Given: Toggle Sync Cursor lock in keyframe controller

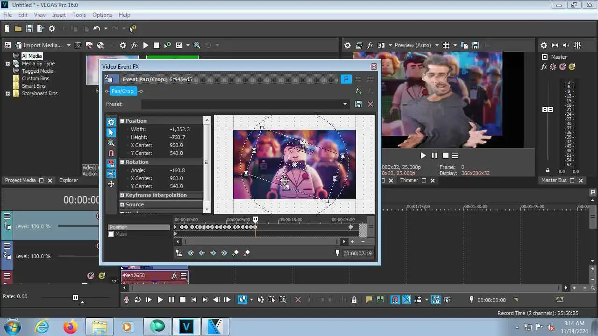Looking at the screenshot, I should [179, 253].
